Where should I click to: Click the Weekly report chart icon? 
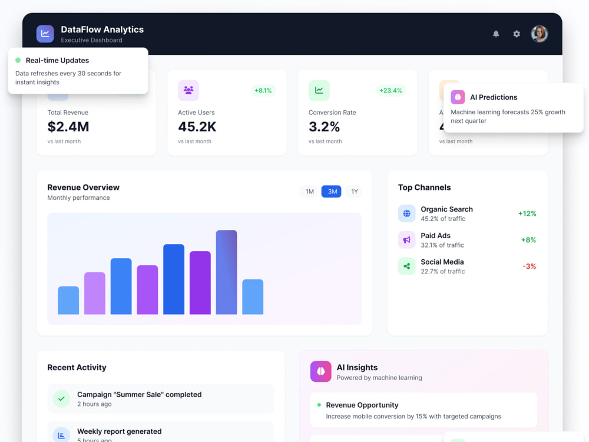coord(61,435)
